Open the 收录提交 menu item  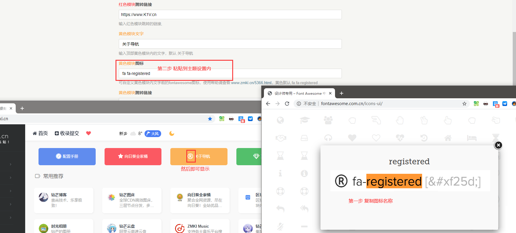coord(67,133)
